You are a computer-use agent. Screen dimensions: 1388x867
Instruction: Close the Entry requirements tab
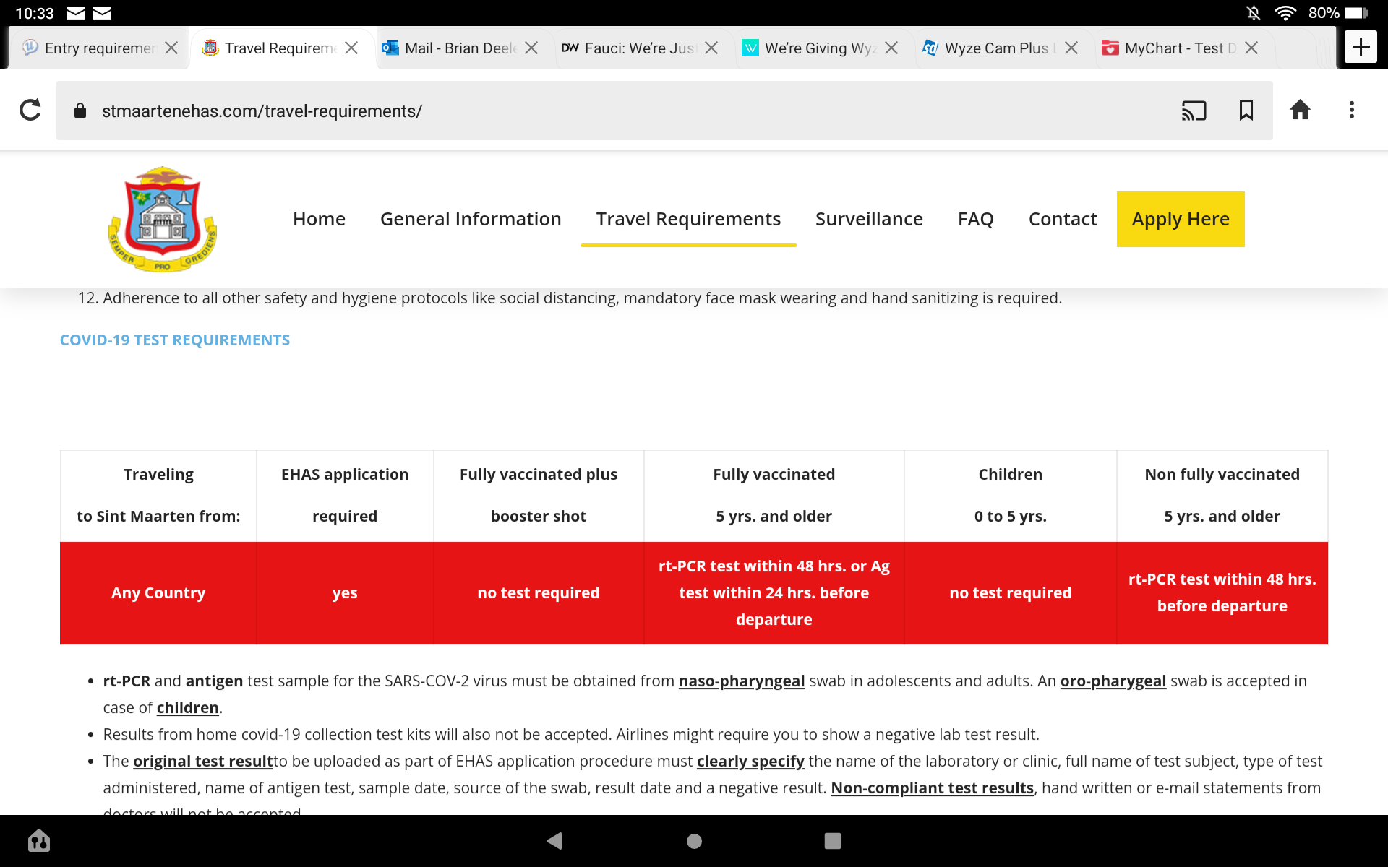click(171, 48)
